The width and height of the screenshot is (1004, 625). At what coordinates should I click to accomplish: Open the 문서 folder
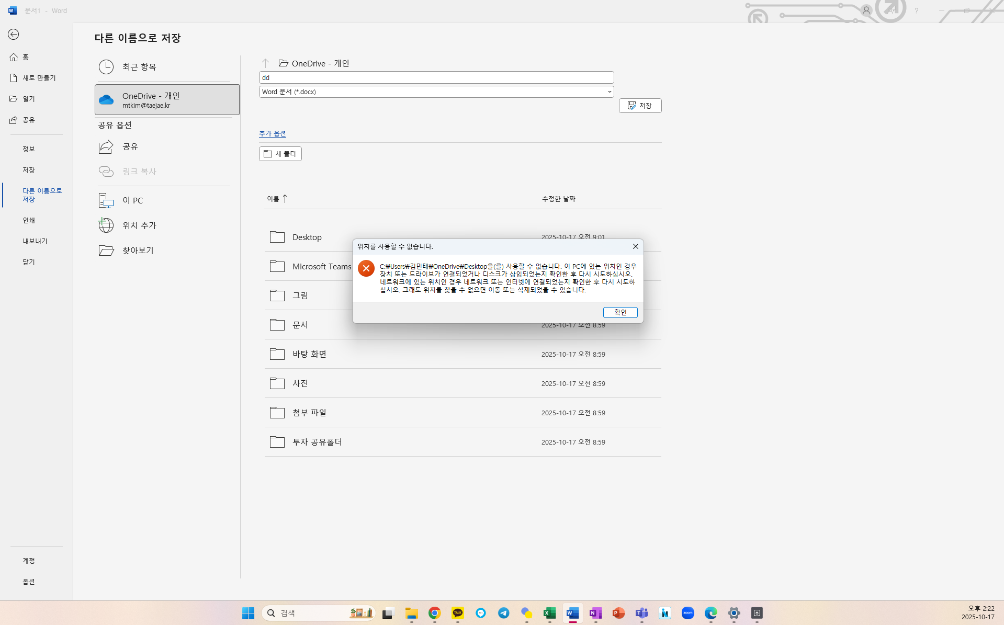[x=300, y=325]
